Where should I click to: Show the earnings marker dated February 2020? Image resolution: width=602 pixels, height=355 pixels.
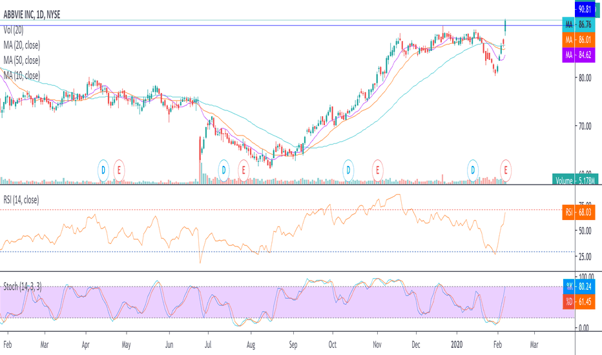point(506,170)
